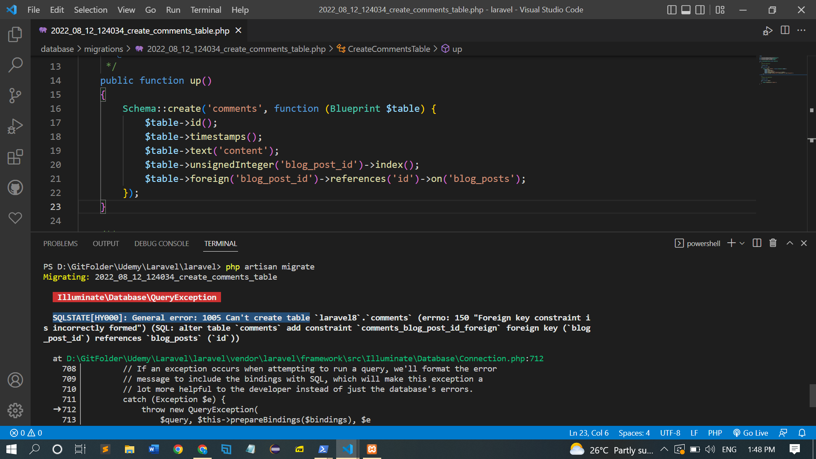
Task: Open the Help menu
Action: coord(240,10)
